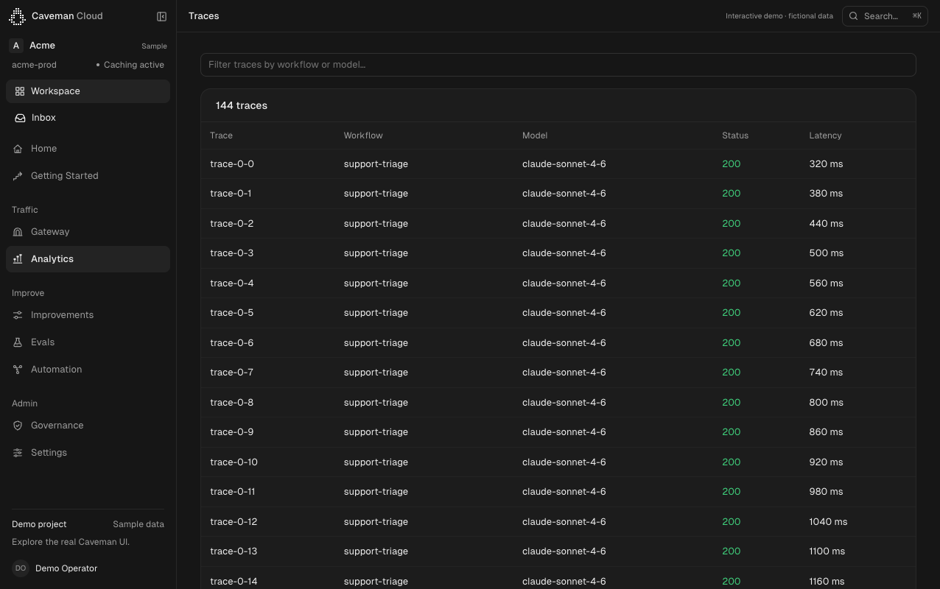Click 200 status in trace-0-5 row
Viewport: 940px width, 589px height.
pos(731,313)
